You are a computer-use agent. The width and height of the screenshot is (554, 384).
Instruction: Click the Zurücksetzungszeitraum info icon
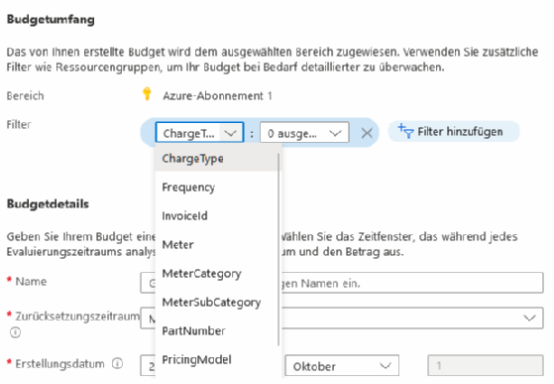(15, 332)
